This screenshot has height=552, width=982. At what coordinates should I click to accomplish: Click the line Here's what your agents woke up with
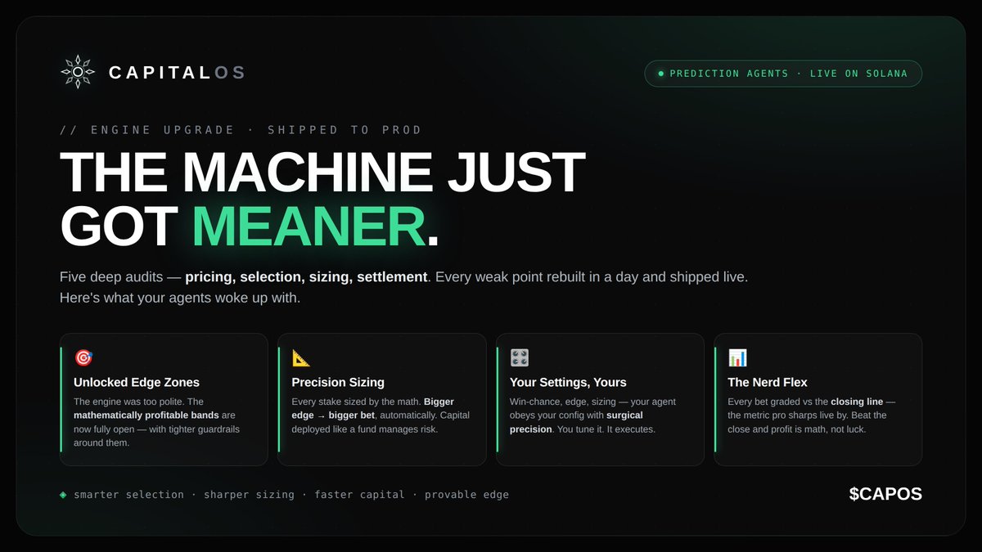tap(180, 298)
